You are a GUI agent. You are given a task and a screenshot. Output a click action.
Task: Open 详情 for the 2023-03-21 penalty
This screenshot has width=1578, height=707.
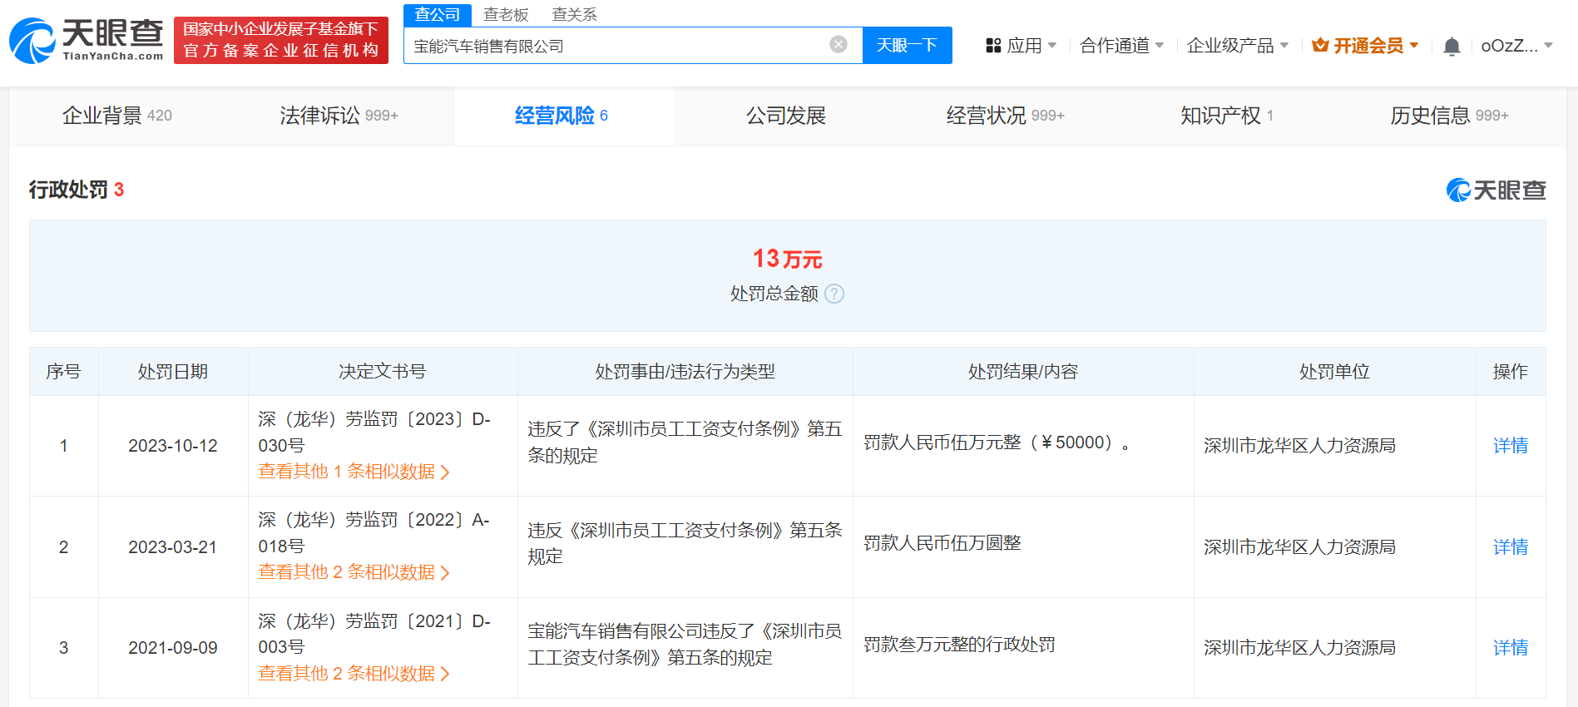click(x=1511, y=547)
